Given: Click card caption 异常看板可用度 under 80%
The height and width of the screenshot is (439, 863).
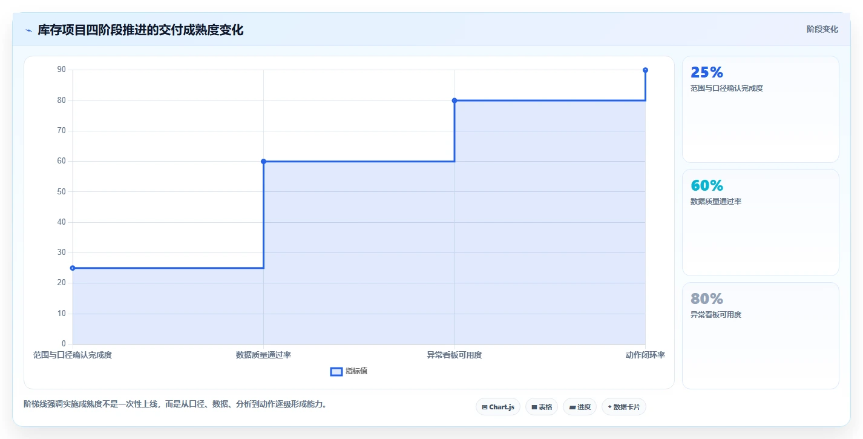Looking at the screenshot, I should tap(716, 315).
